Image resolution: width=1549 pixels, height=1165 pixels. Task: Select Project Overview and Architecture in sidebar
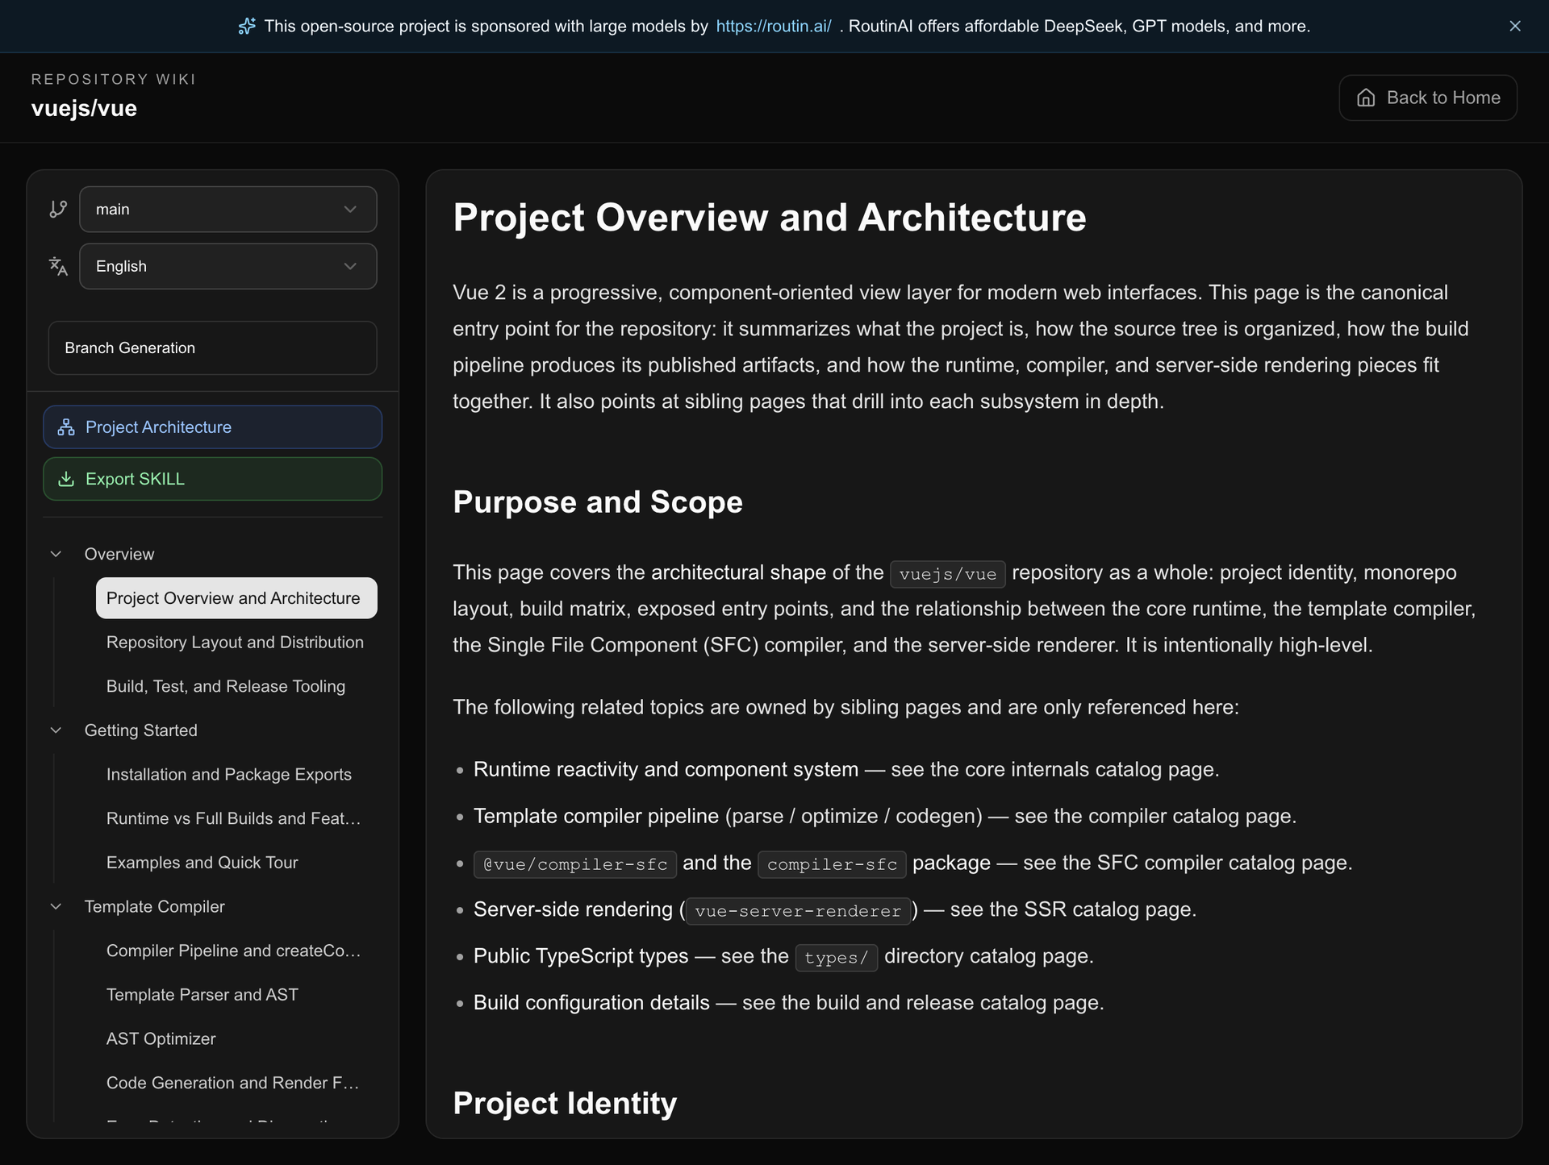coord(236,598)
